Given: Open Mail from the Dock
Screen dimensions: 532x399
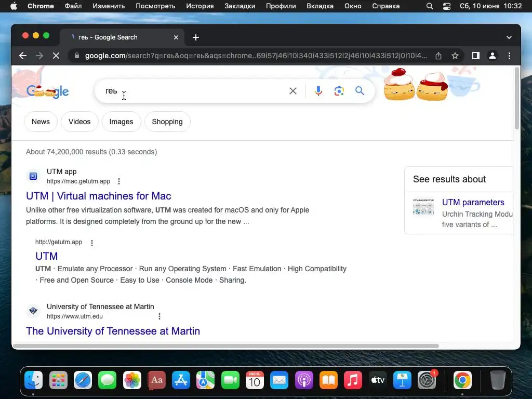Looking at the screenshot, I should click(x=279, y=380).
